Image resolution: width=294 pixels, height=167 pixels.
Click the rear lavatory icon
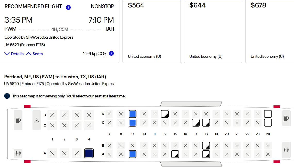(286, 150)
